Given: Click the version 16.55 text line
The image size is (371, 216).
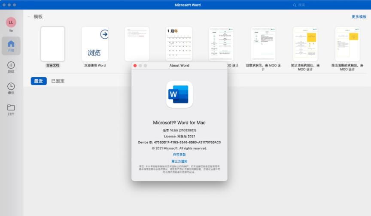Looking at the screenshot, I should (179, 131).
